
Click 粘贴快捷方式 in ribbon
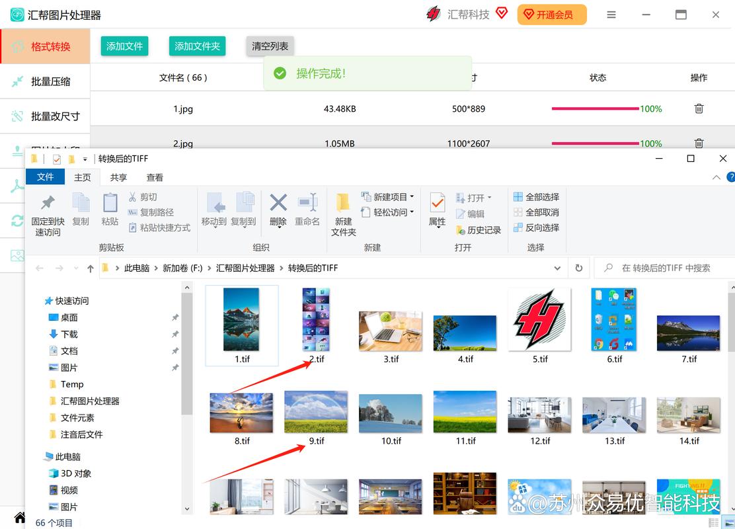[159, 228]
